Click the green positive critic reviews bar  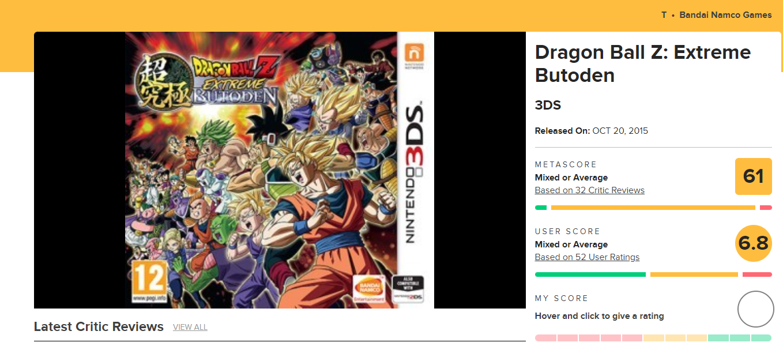541,208
